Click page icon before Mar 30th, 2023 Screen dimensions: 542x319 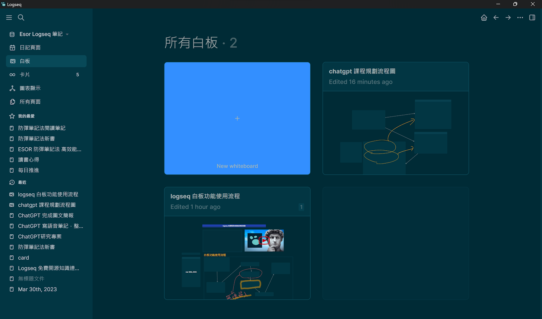[x=12, y=290]
